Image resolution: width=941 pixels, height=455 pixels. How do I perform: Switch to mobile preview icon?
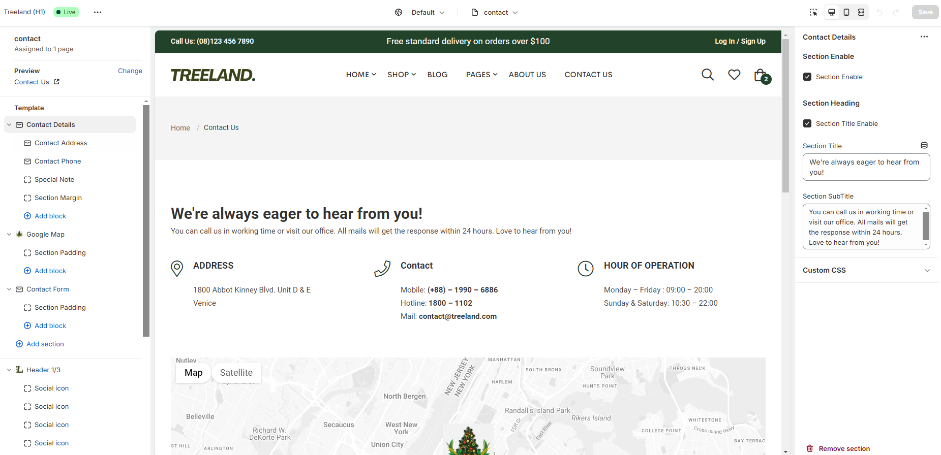[846, 12]
